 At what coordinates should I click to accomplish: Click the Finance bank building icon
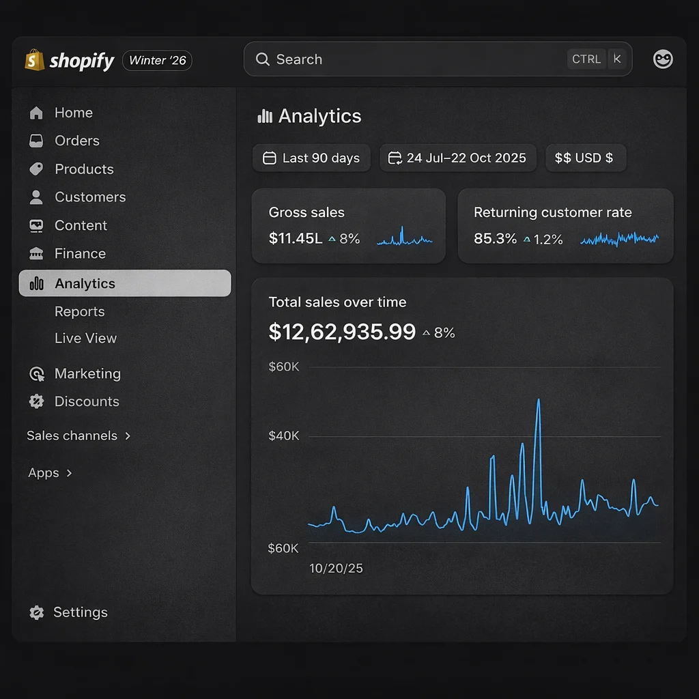[36, 254]
